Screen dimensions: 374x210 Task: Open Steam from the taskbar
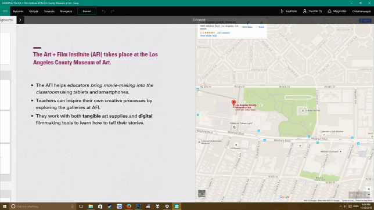coord(110,207)
